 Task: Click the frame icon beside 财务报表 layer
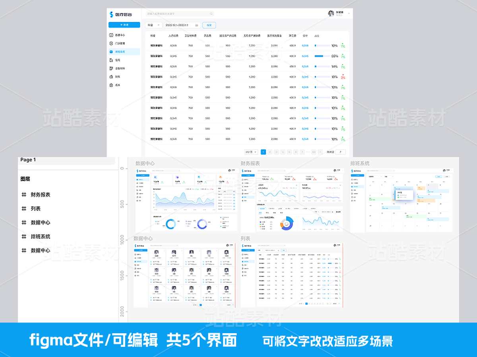click(x=24, y=194)
